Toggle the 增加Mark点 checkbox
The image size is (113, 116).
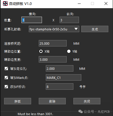[x=6, y=77]
